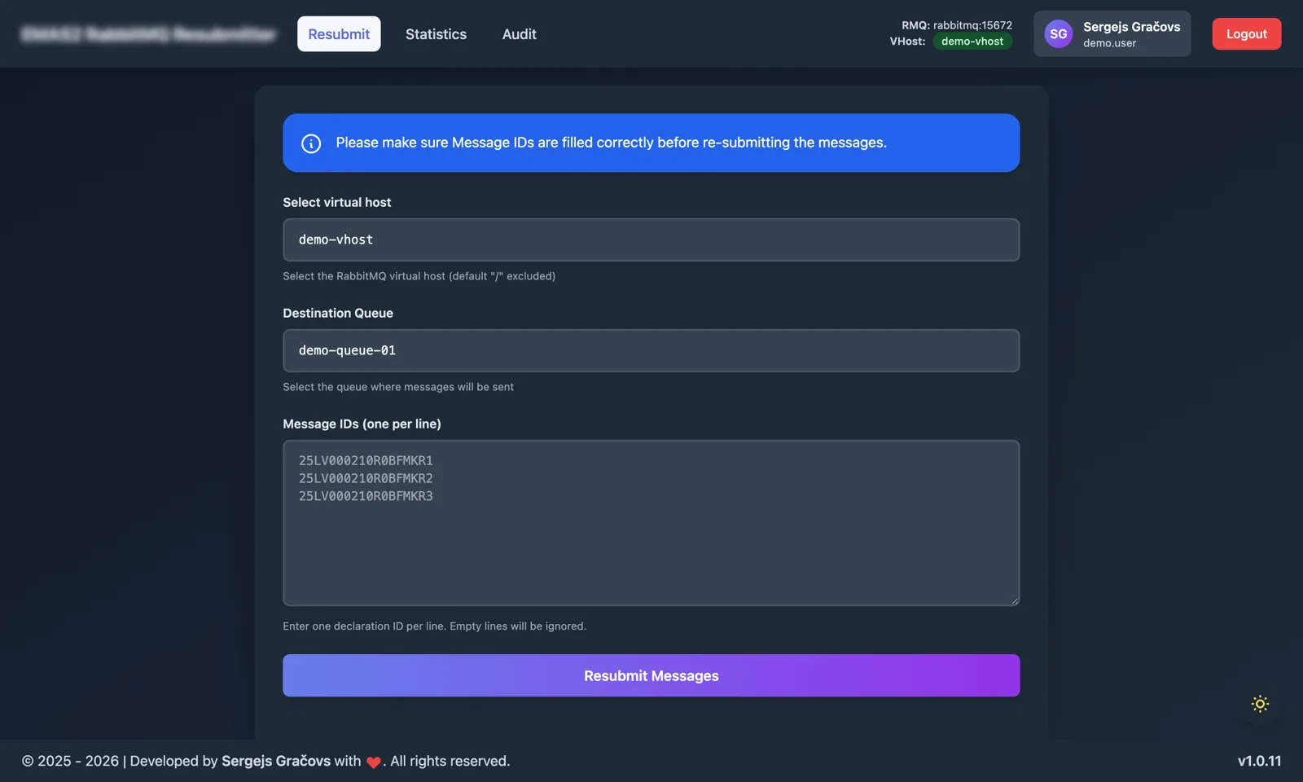Click the Sergejs Gračovs link in the footer
This screenshot has height=782, width=1303.
click(276, 761)
